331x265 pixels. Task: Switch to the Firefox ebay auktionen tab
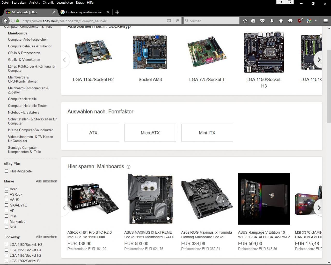pos(85,12)
